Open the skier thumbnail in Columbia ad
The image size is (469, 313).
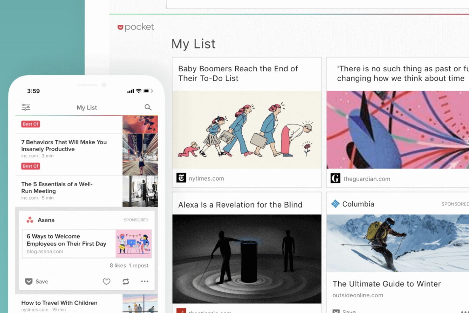click(397, 243)
